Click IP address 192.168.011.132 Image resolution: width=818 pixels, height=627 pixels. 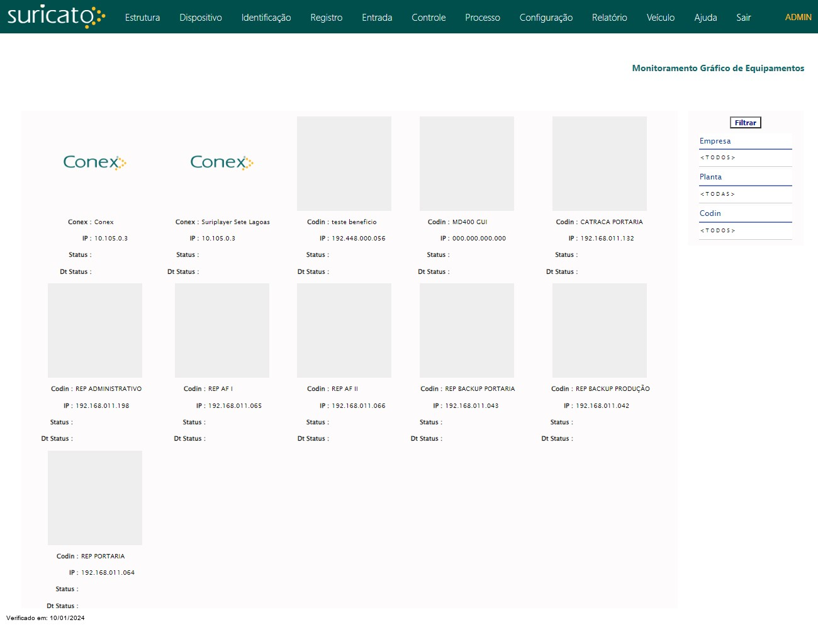607,239
